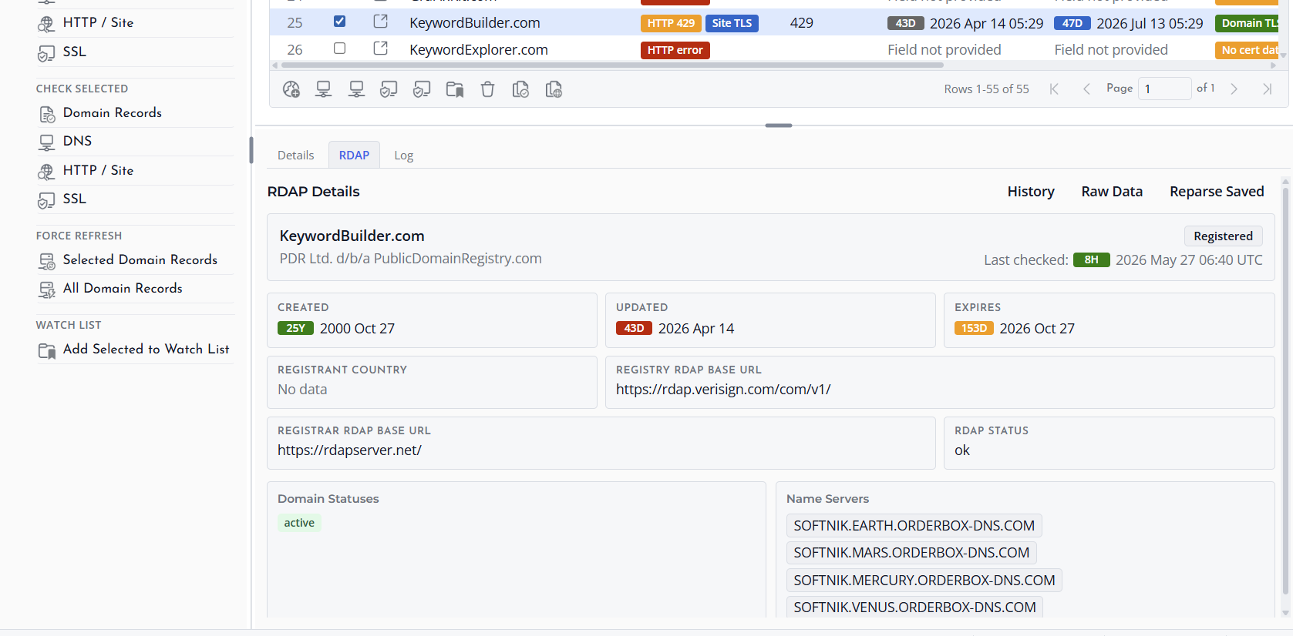This screenshot has height=636, width=1293.
Task: Click Selected Domain Records force refresh icon
Action: coord(47,261)
